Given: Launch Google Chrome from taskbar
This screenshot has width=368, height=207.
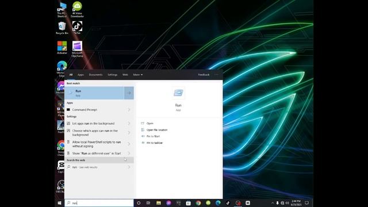Looking at the screenshot, I should (x=198, y=203).
